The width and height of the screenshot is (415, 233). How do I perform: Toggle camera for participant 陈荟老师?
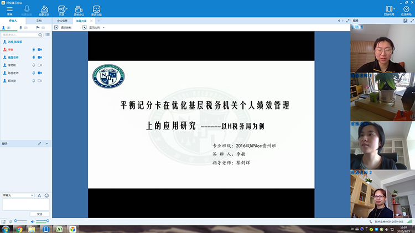(40, 73)
